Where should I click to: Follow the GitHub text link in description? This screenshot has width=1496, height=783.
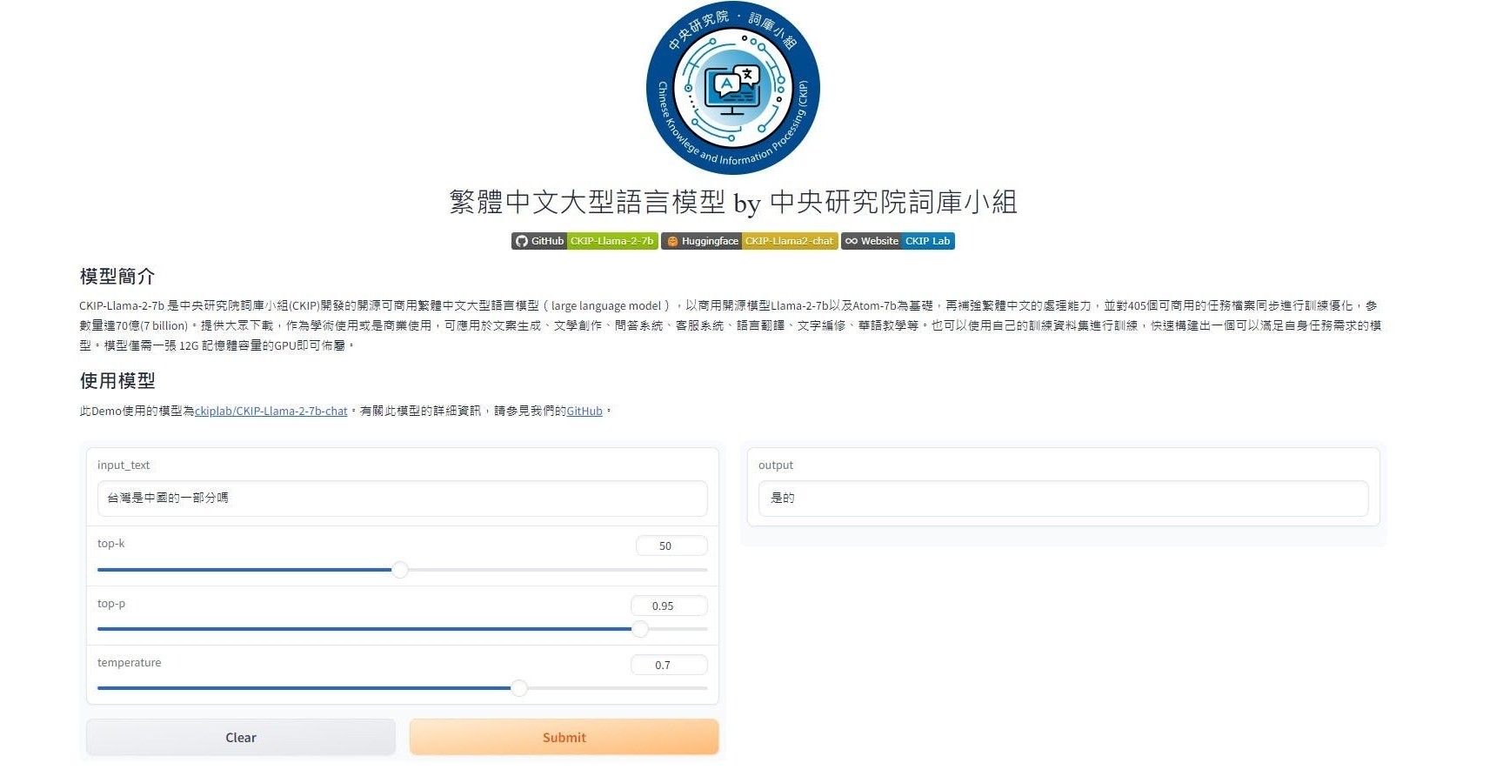[x=584, y=411]
